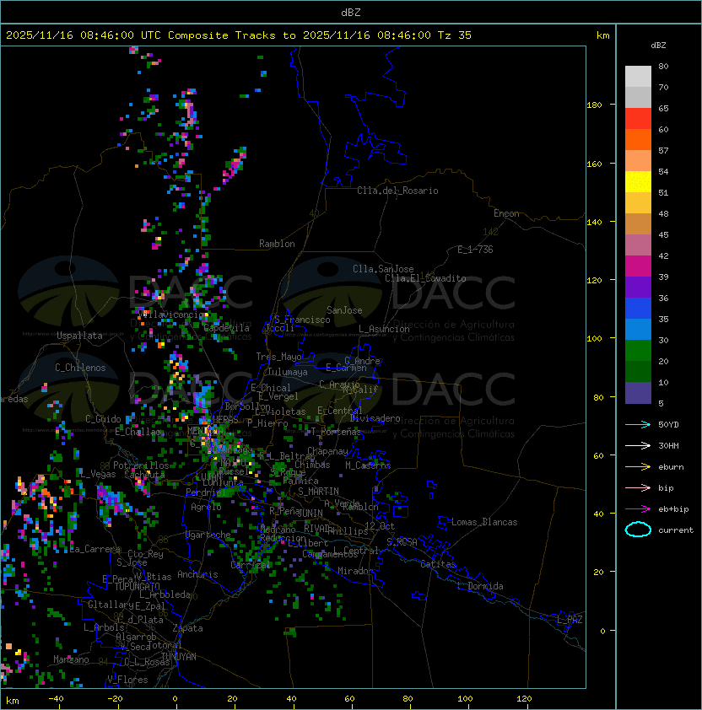Click the pink bip arrow in legend
702x710 pixels.
tap(638, 488)
